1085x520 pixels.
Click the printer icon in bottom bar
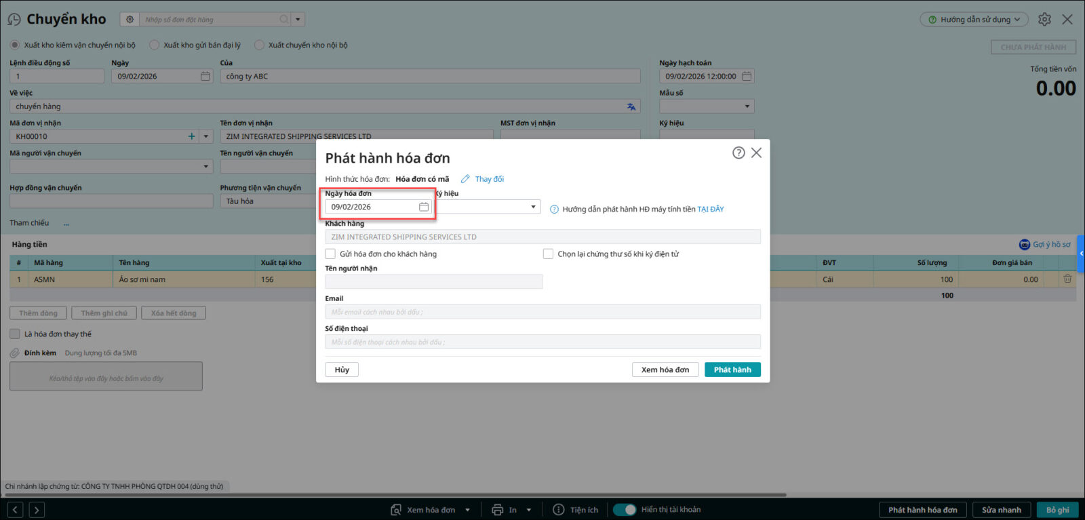498,510
